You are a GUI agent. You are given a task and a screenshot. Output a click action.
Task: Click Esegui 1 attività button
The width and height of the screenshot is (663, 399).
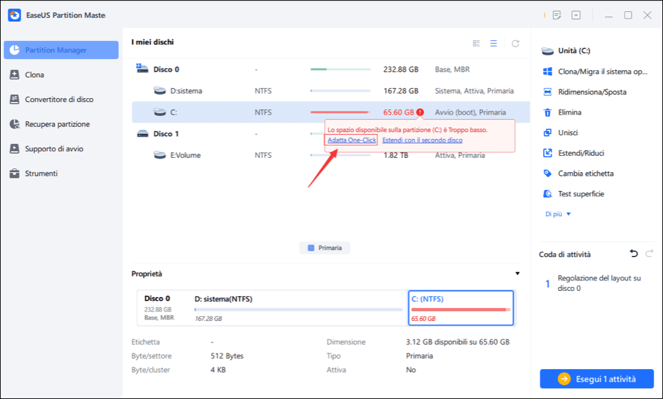(597, 378)
